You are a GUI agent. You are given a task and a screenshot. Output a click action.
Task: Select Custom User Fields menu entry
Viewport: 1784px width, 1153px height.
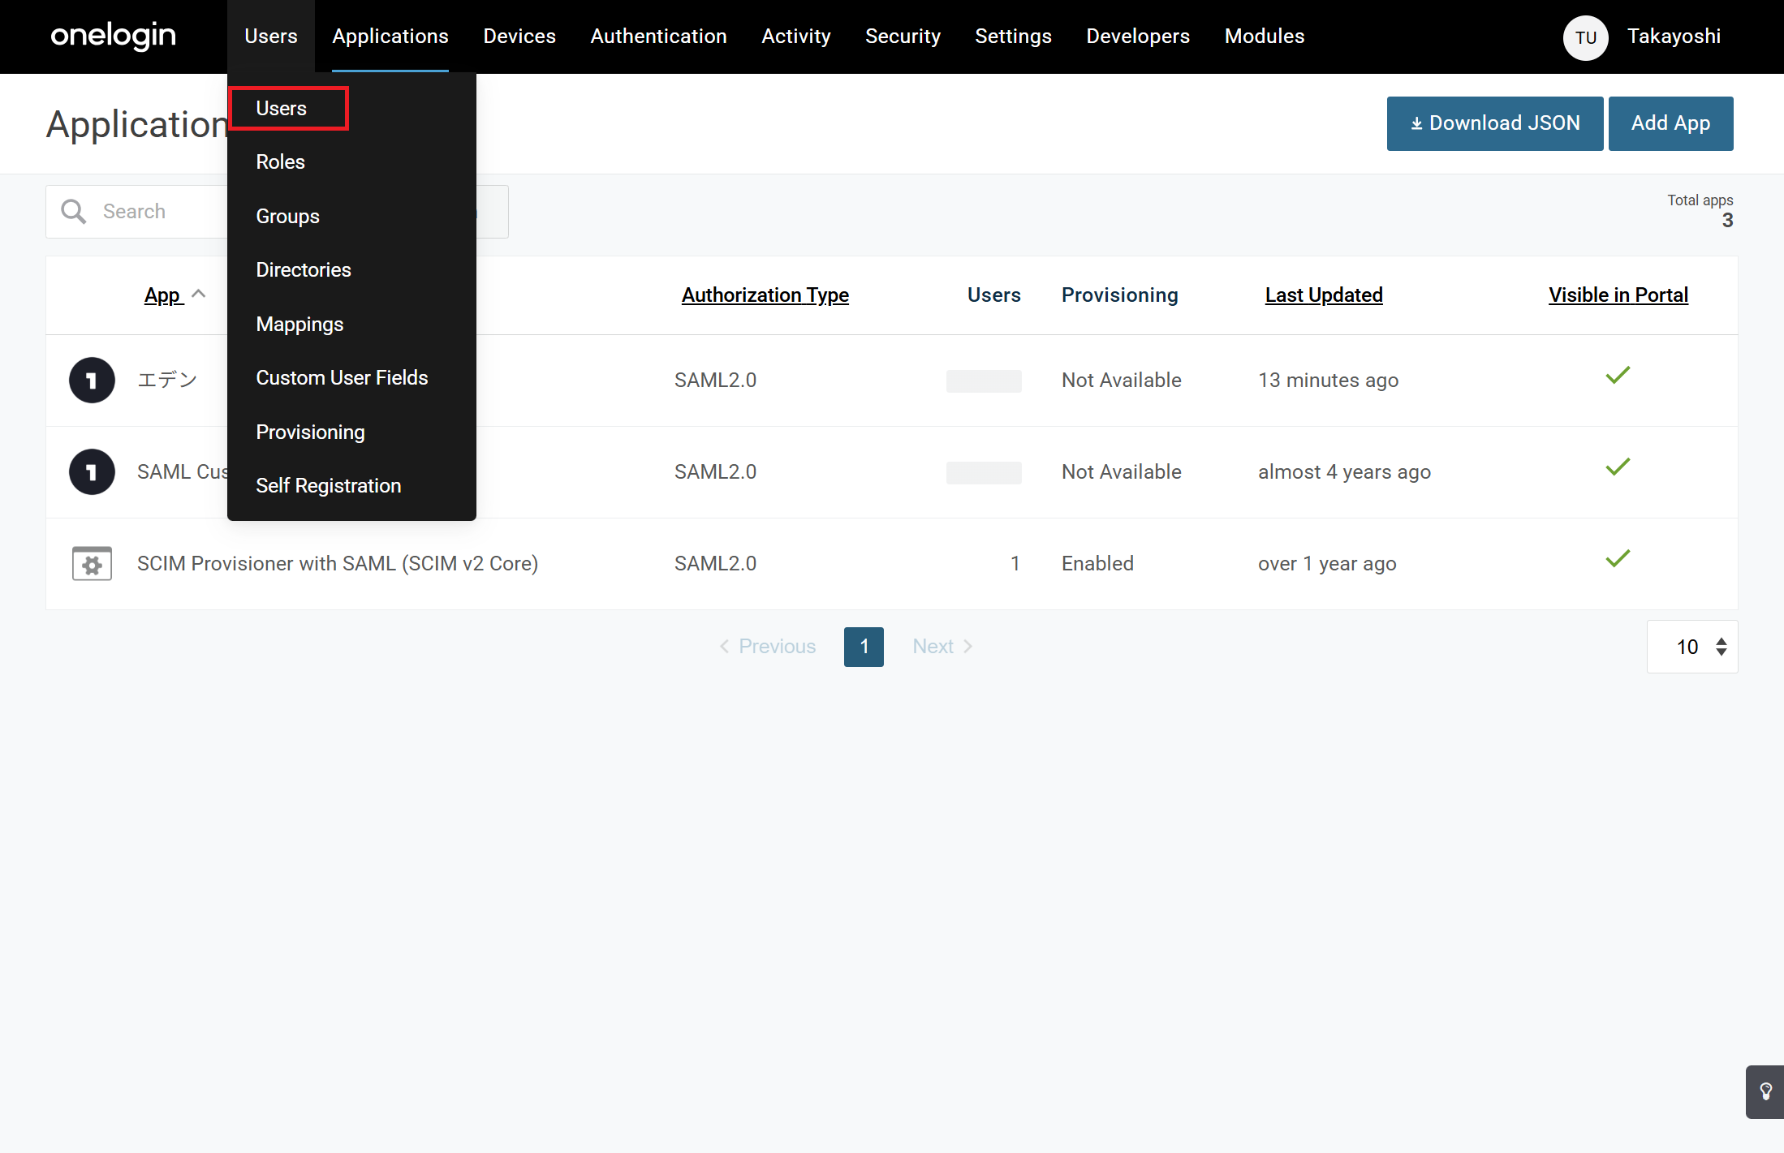coord(342,378)
